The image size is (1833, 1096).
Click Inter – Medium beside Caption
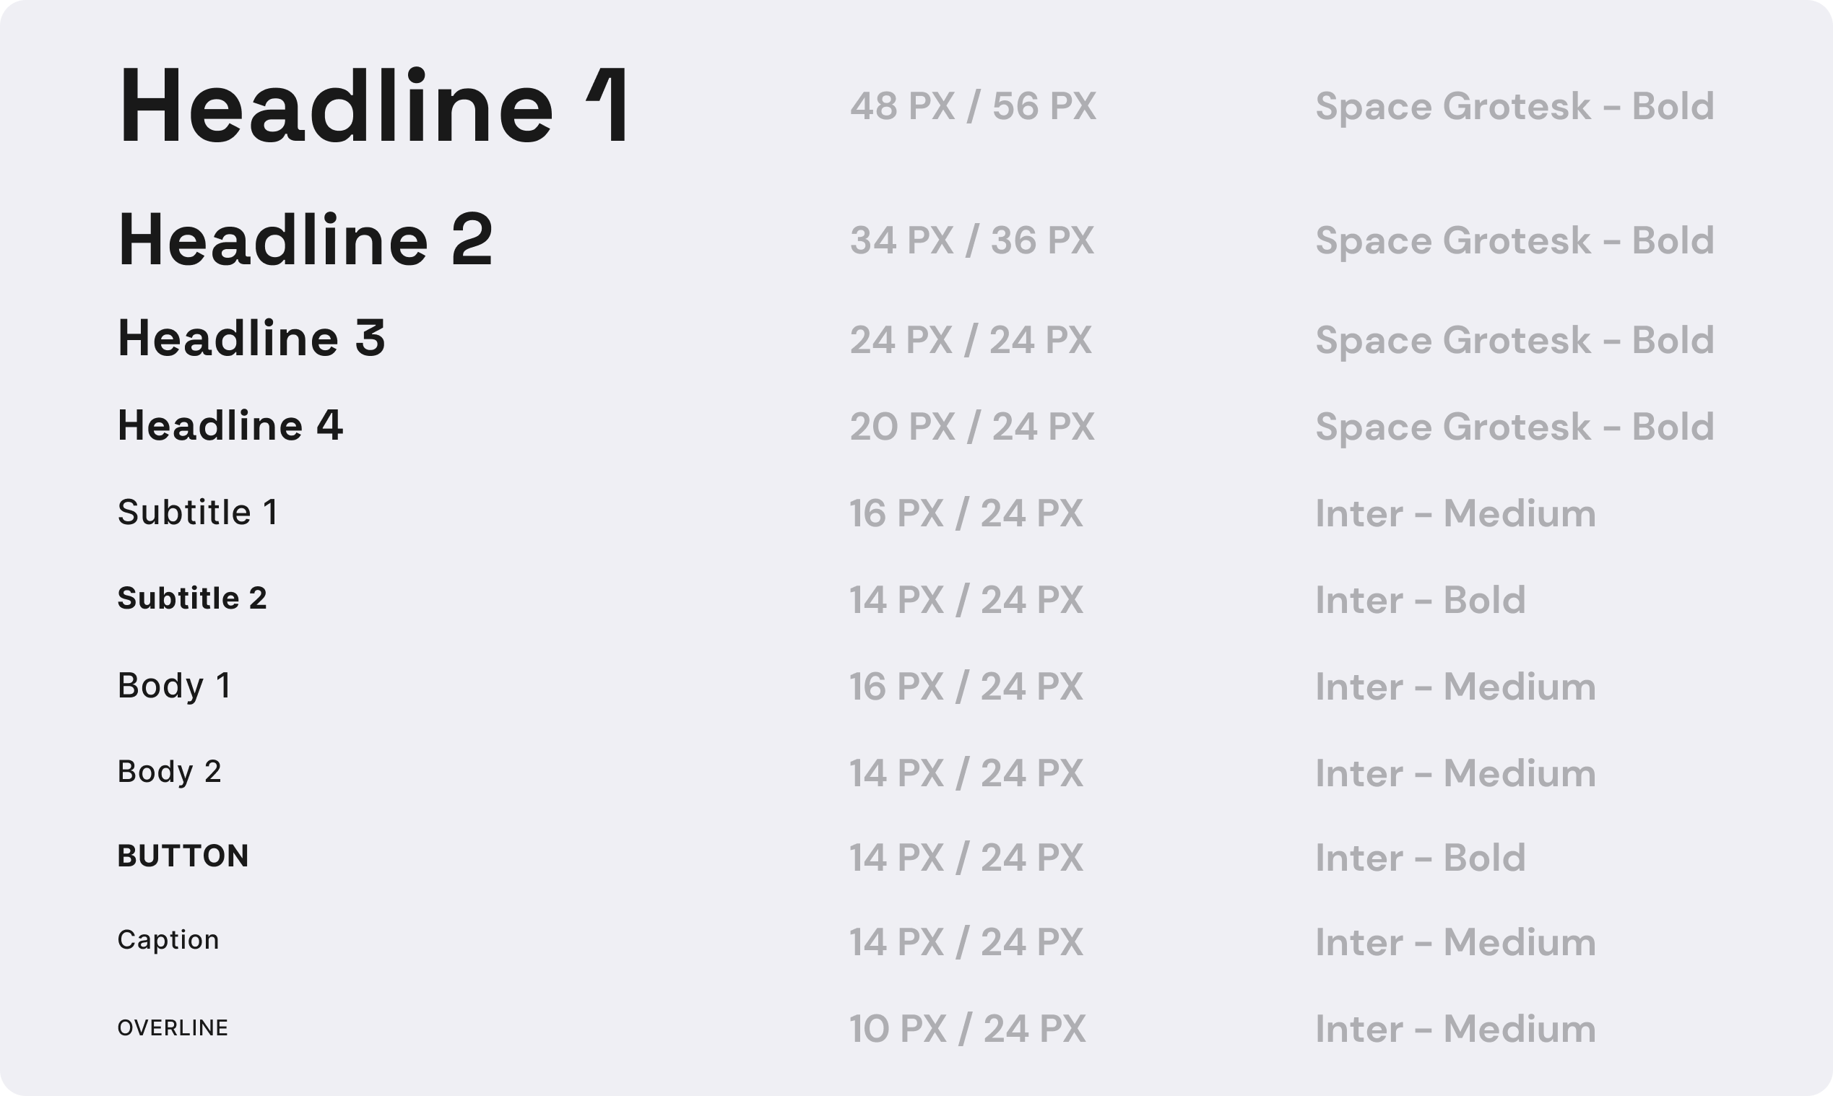coord(1455,942)
